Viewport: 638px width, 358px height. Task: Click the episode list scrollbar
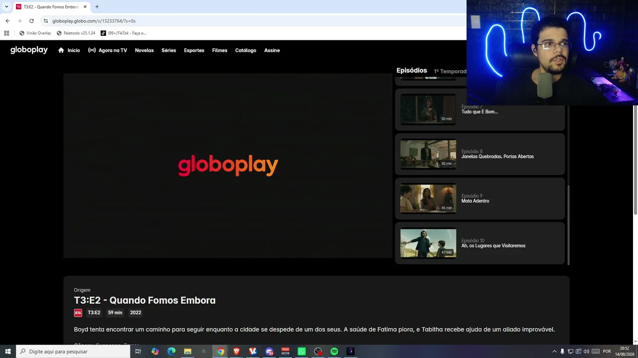click(x=568, y=225)
